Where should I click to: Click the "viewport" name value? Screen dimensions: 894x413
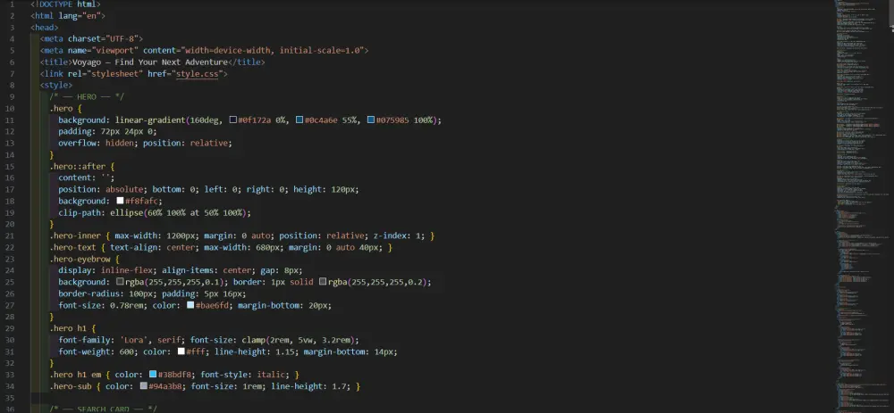click(x=117, y=51)
